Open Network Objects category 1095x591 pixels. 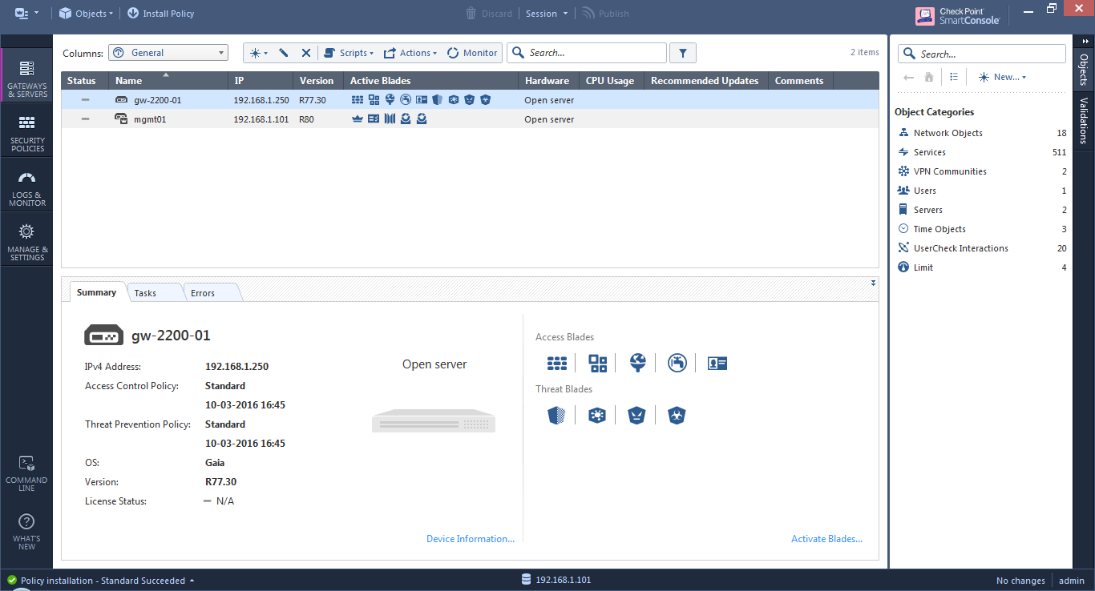pyautogui.click(x=982, y=133)
